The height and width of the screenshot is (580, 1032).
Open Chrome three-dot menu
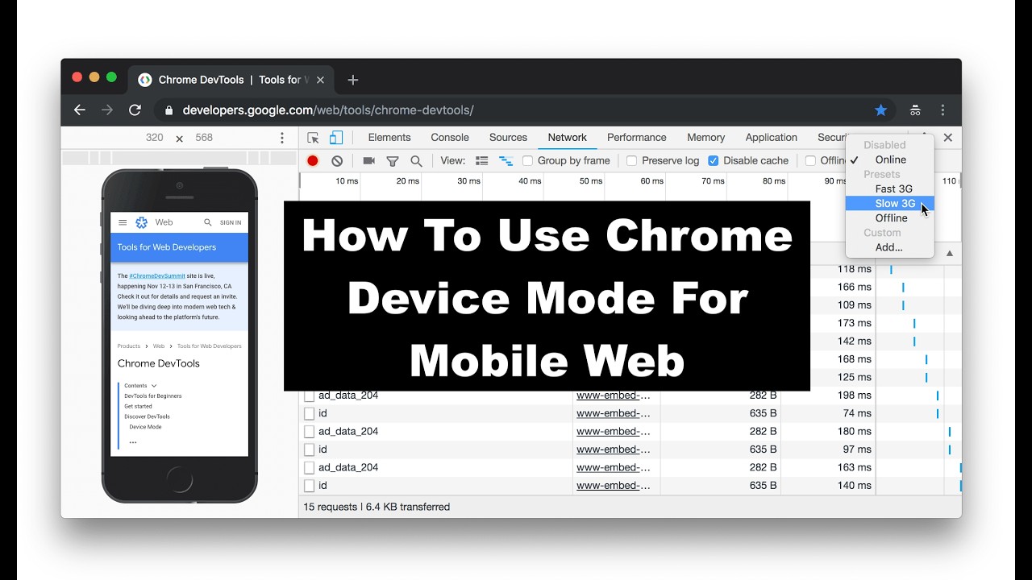pyautogui.click(x=943, y=110)
